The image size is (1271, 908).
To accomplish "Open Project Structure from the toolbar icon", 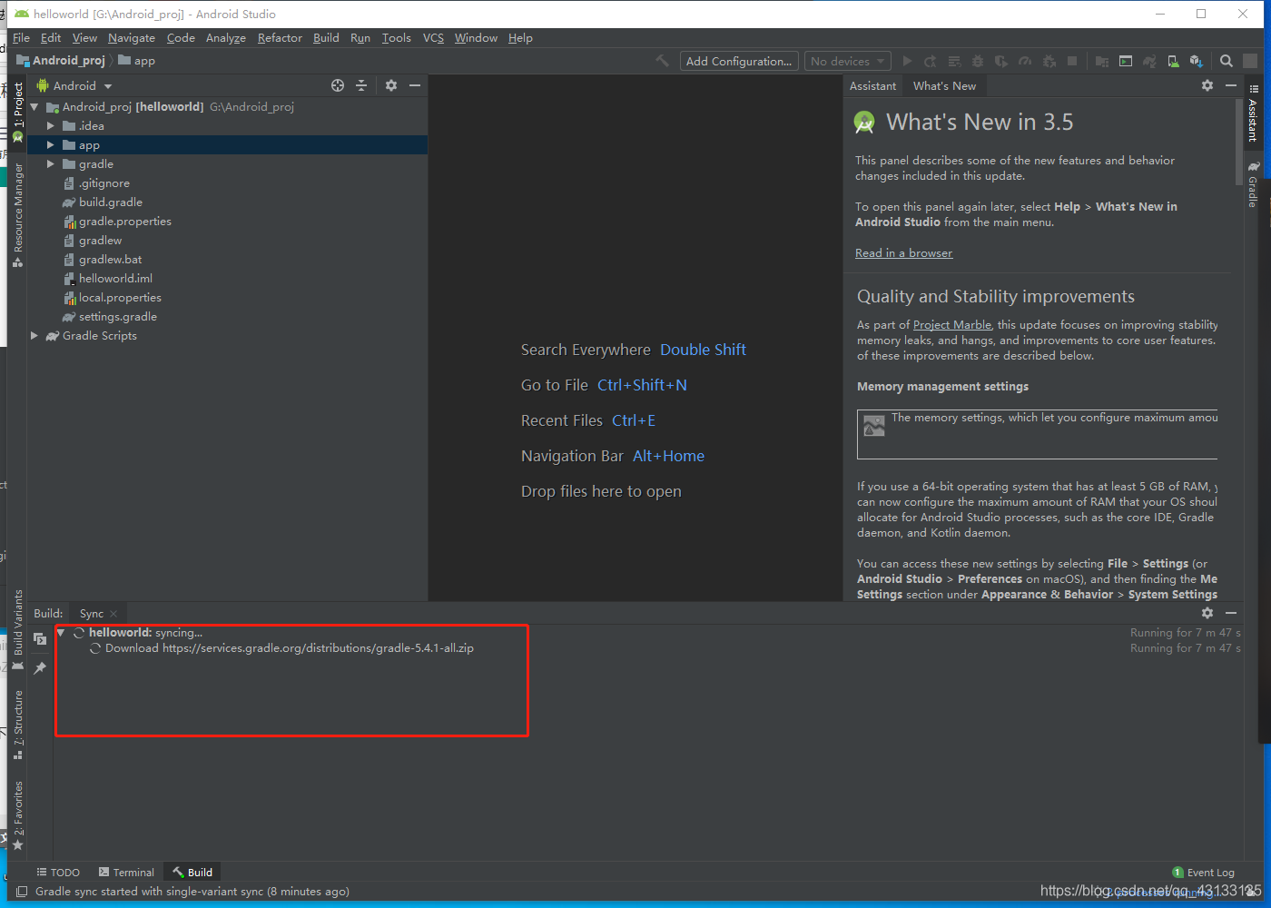I will point(1102,61).
